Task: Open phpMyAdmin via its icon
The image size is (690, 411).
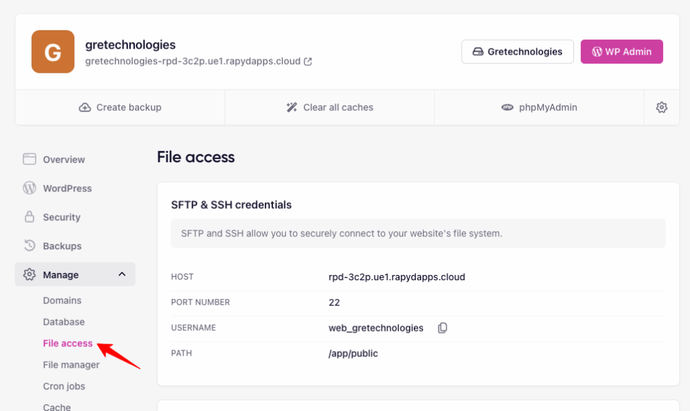Action: [x=509, y=107]
